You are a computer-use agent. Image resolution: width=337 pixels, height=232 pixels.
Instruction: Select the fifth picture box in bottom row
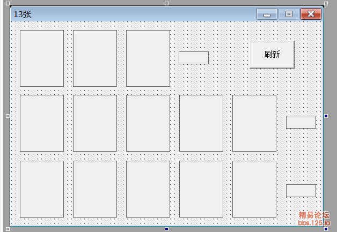click(x=254, y=189)
